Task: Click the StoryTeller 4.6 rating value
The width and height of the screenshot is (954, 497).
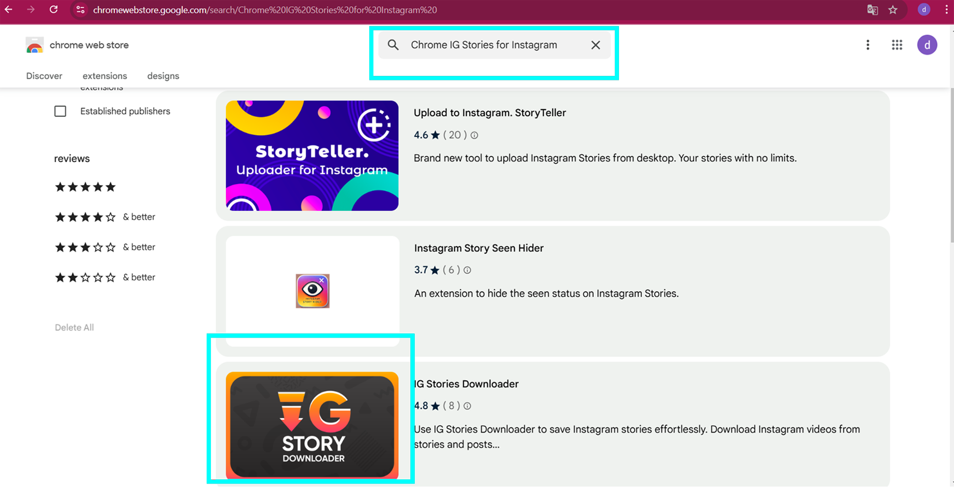Action: point(421,135)
